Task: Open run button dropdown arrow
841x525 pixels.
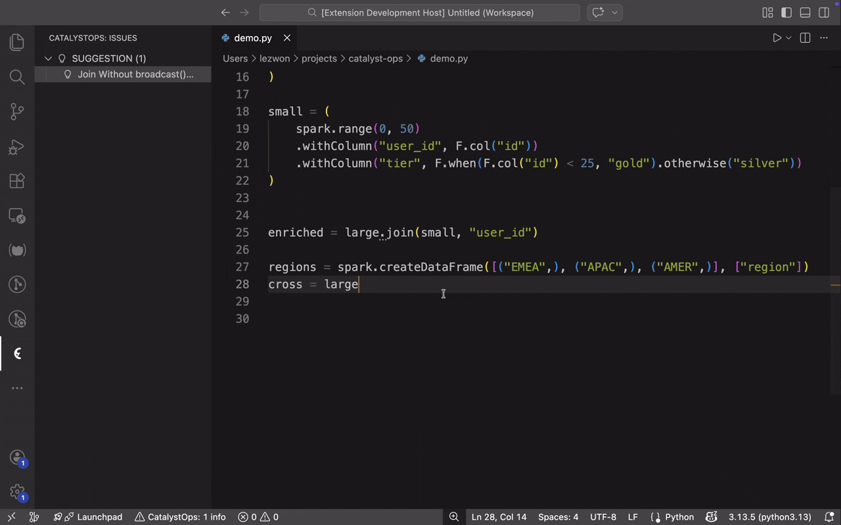Action: pyautogui.click(x=789, y=38)
